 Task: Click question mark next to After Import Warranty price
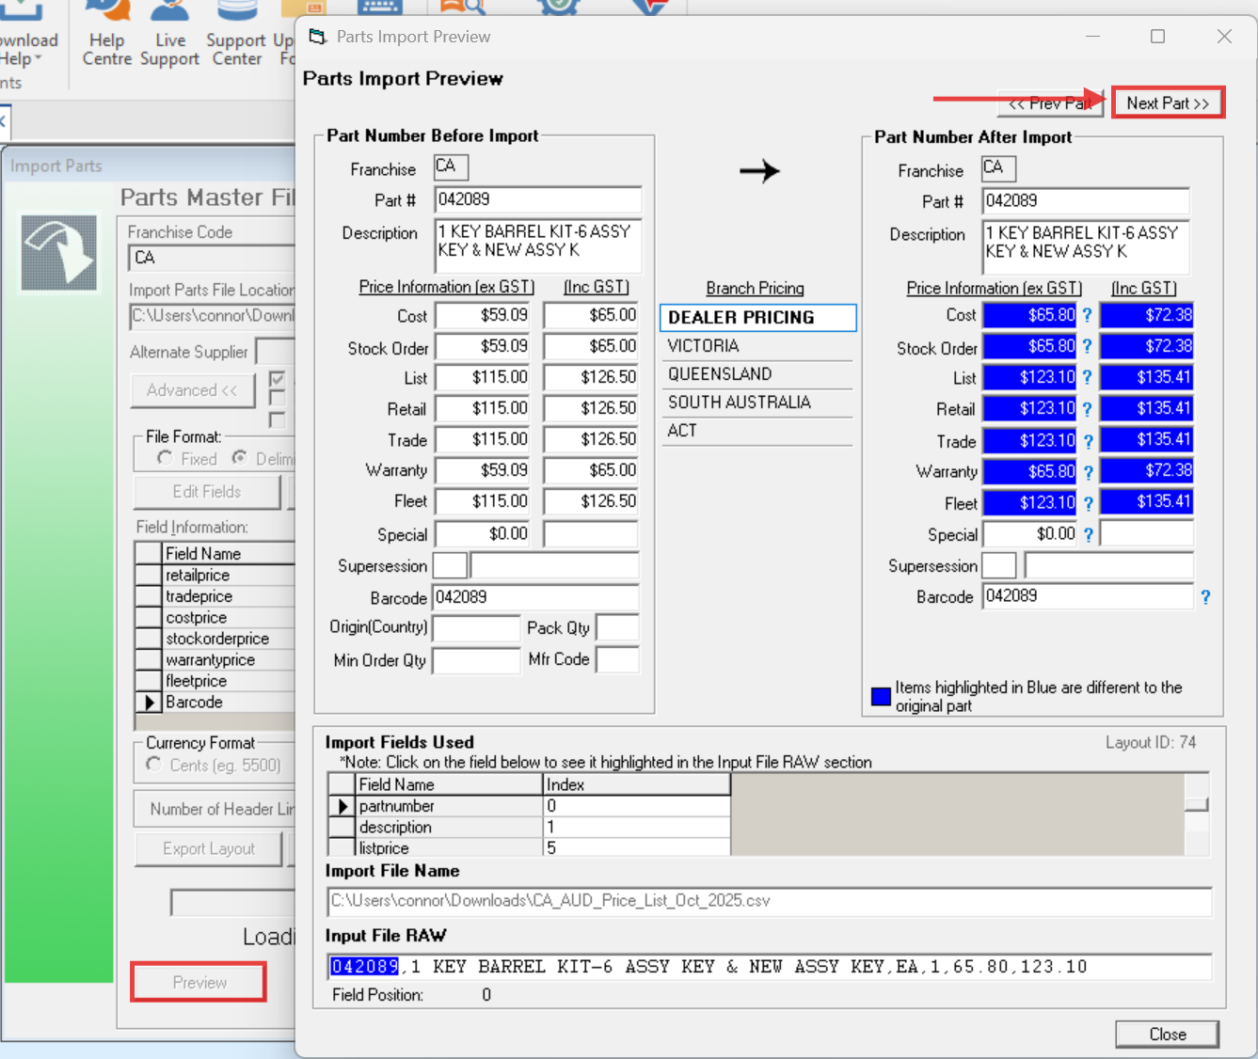click(1088, 472)
